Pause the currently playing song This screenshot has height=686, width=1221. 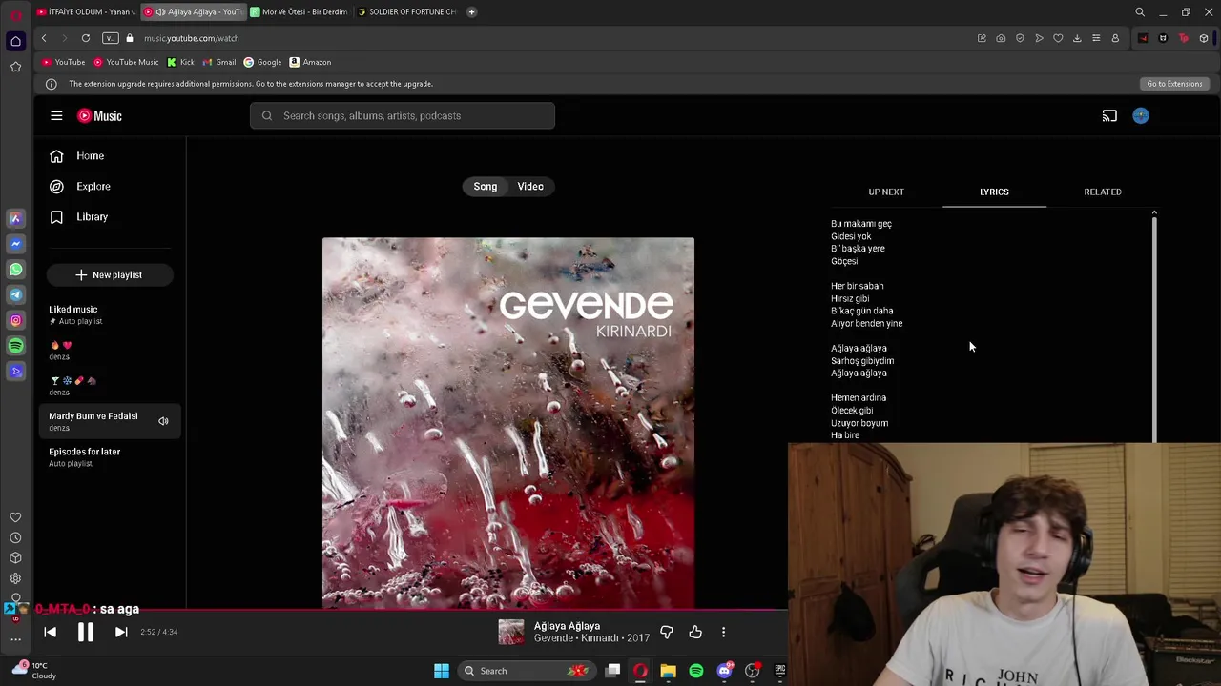click(x=85, y=632)
